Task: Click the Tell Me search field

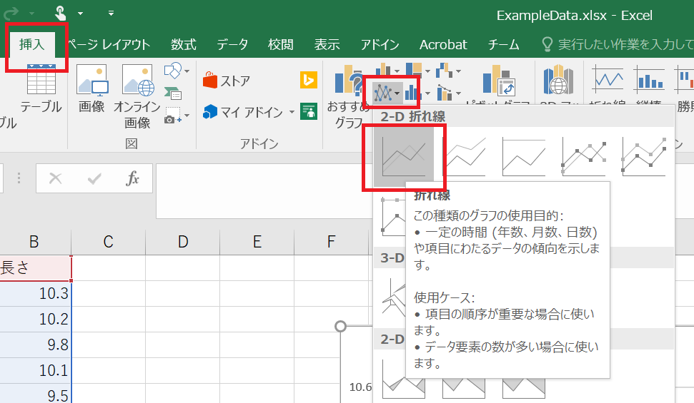Action: click(618, 44)
